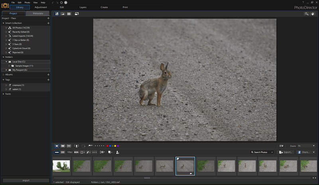
Task: Click the stack photos icon
Action: pos(110,152)
